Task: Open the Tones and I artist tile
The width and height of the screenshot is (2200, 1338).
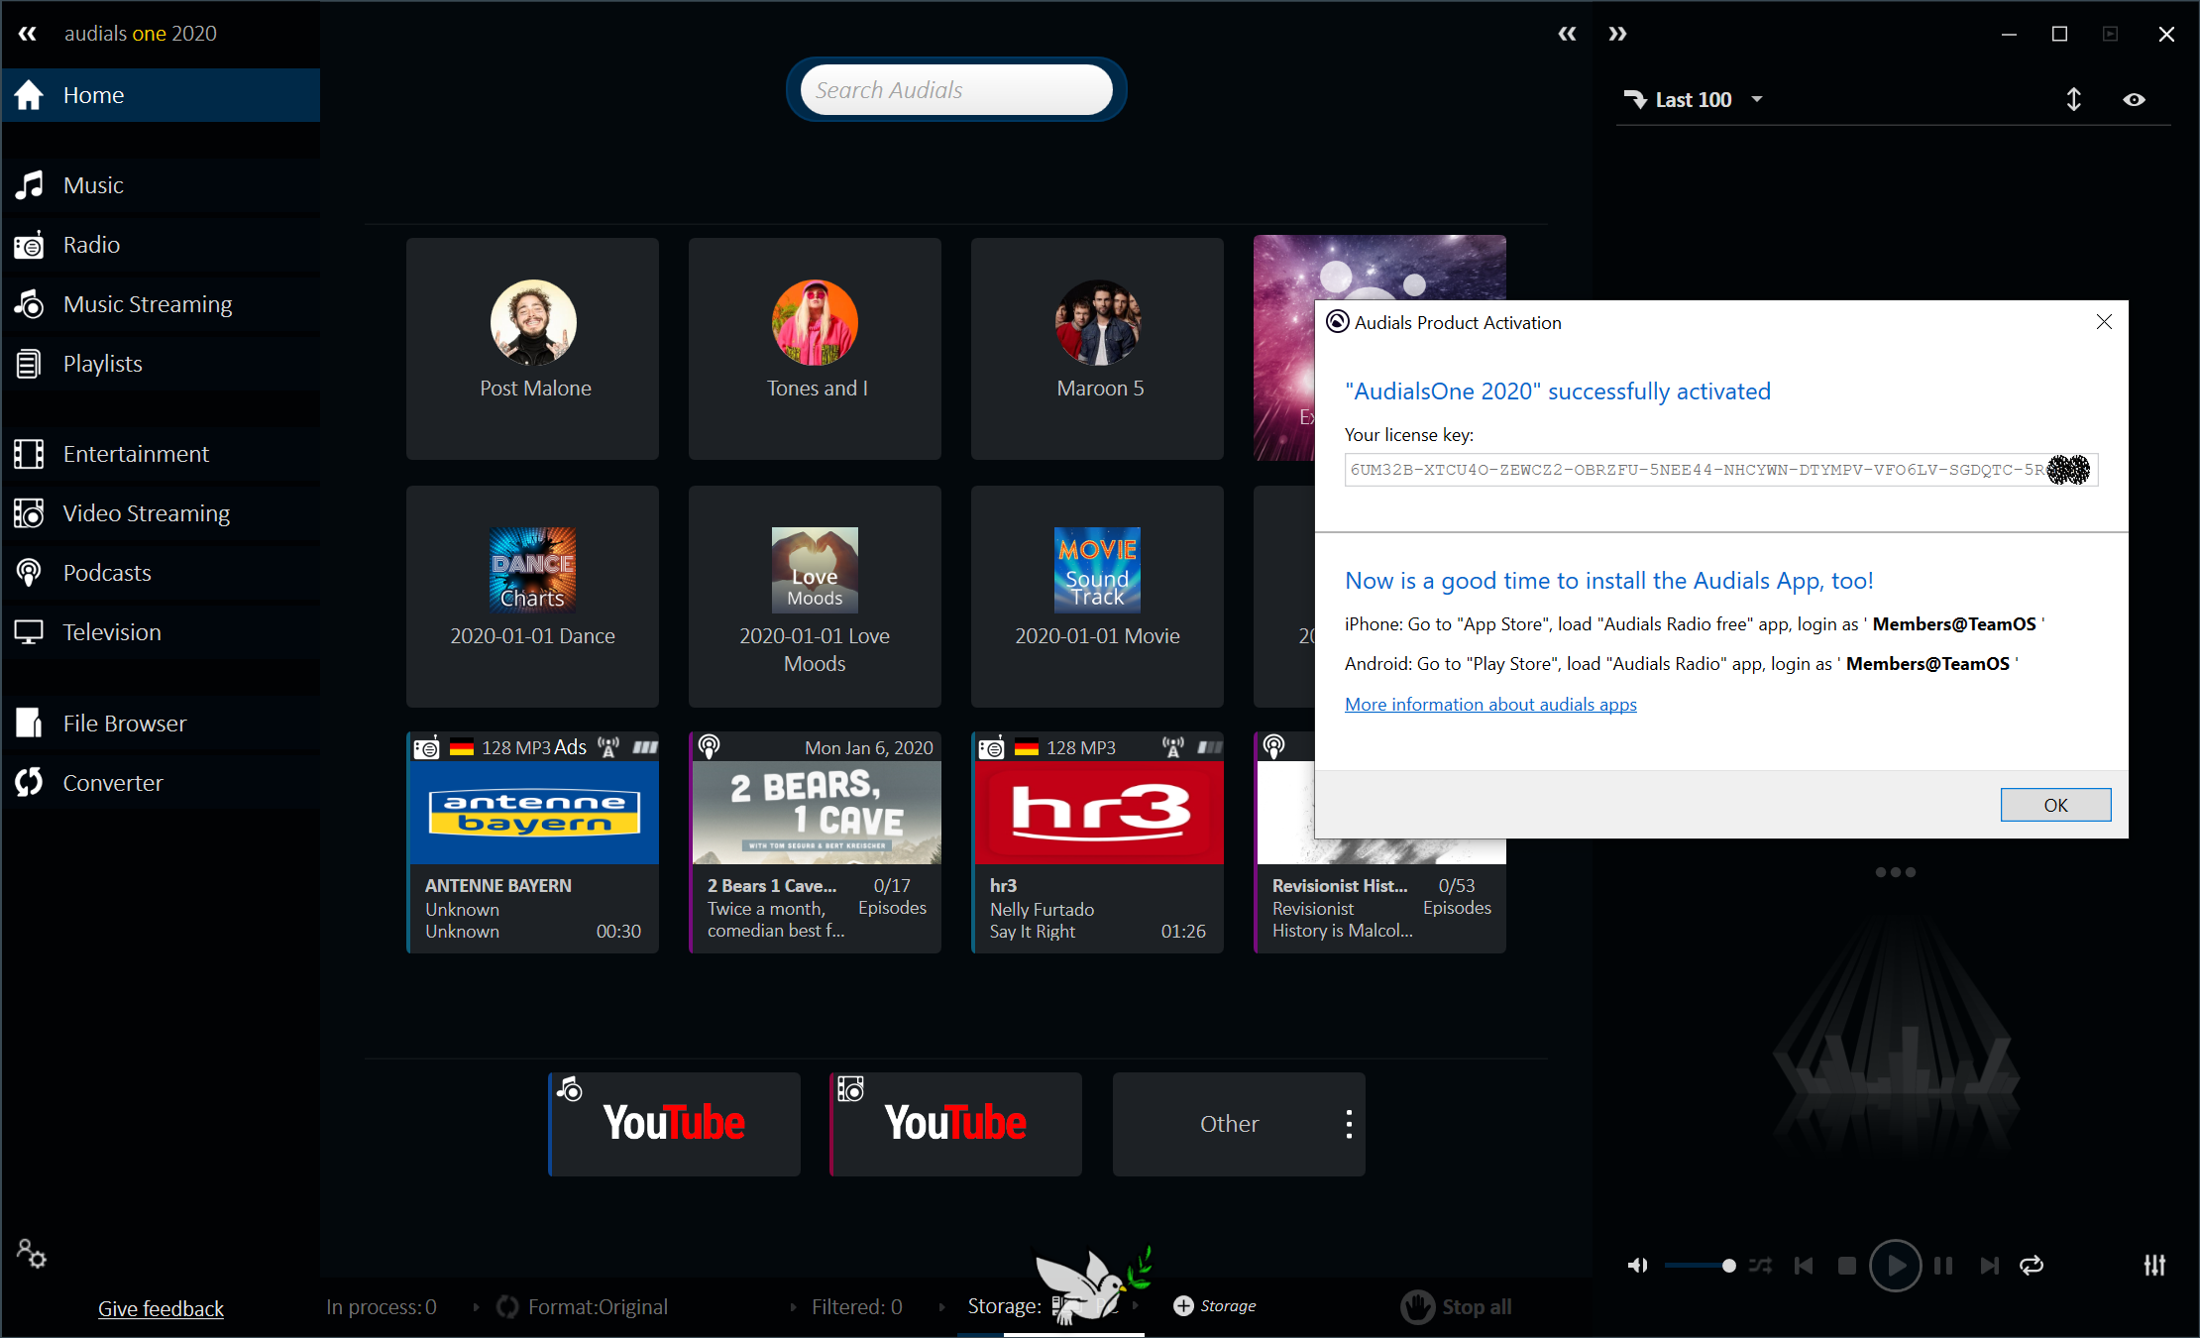Action: click(x=815, y=348)
